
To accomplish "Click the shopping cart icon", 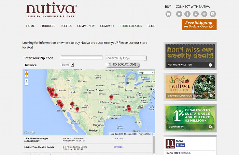I will pyautogui.click(x=168, y=14).
